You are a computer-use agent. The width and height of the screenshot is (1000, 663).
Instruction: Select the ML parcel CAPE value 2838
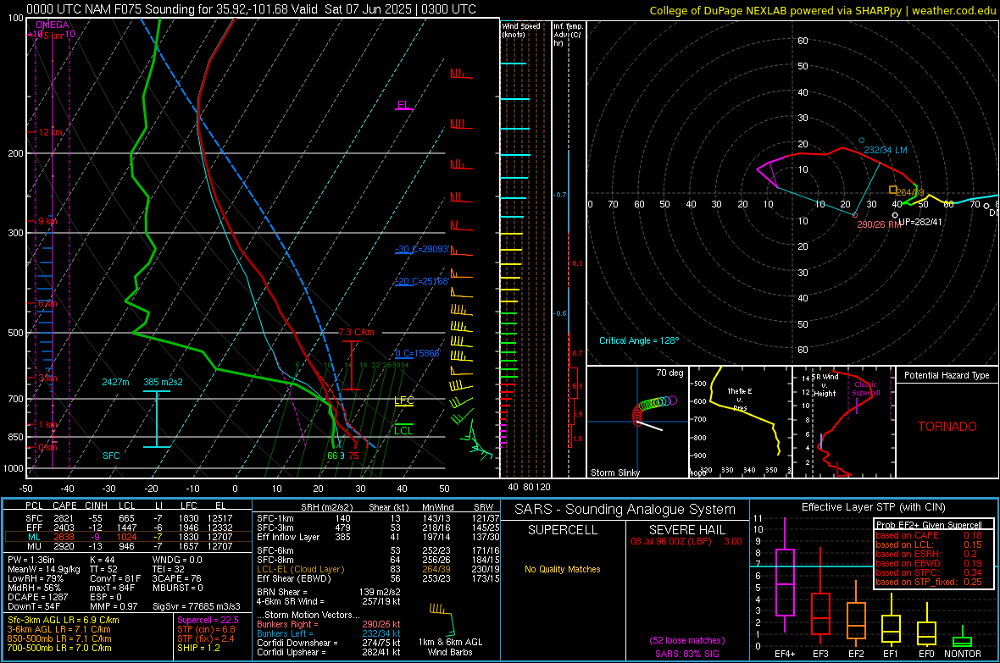[64, 537]
